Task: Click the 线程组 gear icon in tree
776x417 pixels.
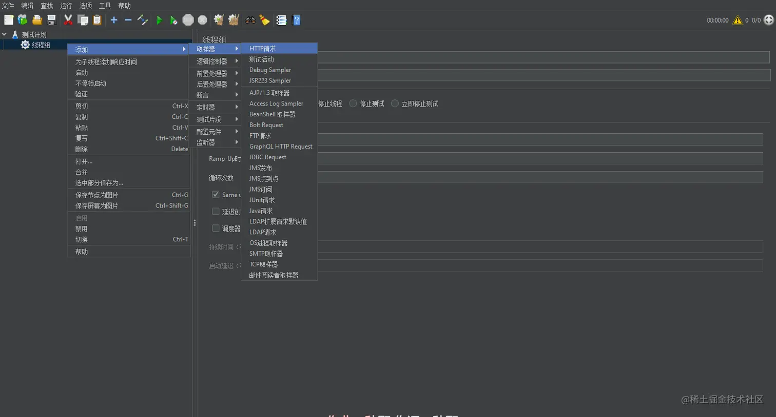Action: click(25, 45)
